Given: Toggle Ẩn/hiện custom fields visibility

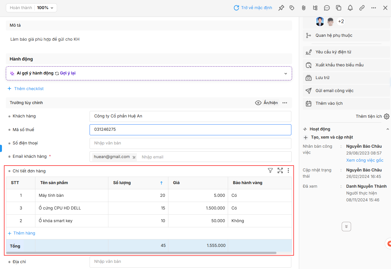Looking at the screenshot, I should 267,103.
